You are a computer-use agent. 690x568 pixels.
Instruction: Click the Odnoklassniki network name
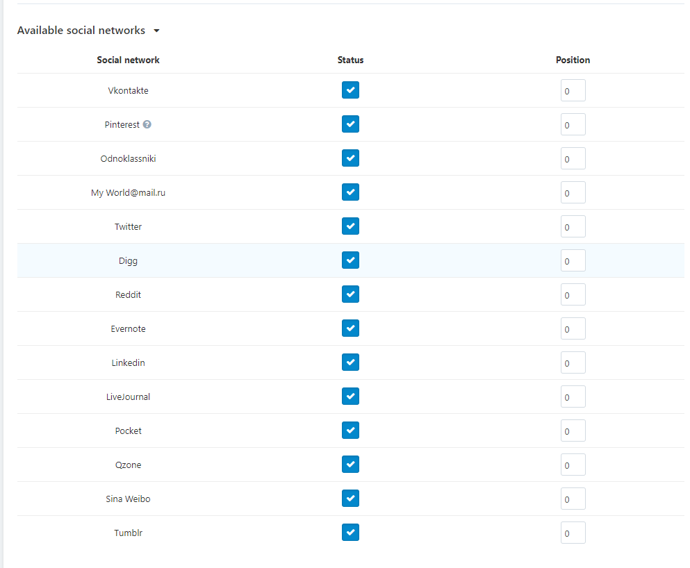coord(128,159)
